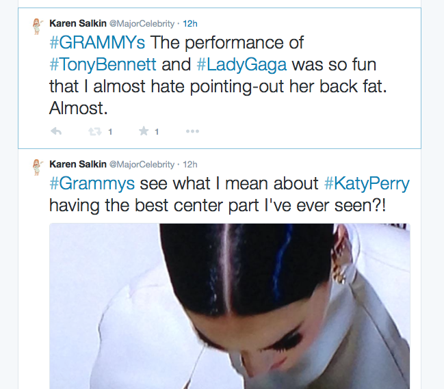The height and width of the screenshot is (389, 444).
Task: Open @MajorCelebrity handle on first tweet
Action: click(142, 23)
